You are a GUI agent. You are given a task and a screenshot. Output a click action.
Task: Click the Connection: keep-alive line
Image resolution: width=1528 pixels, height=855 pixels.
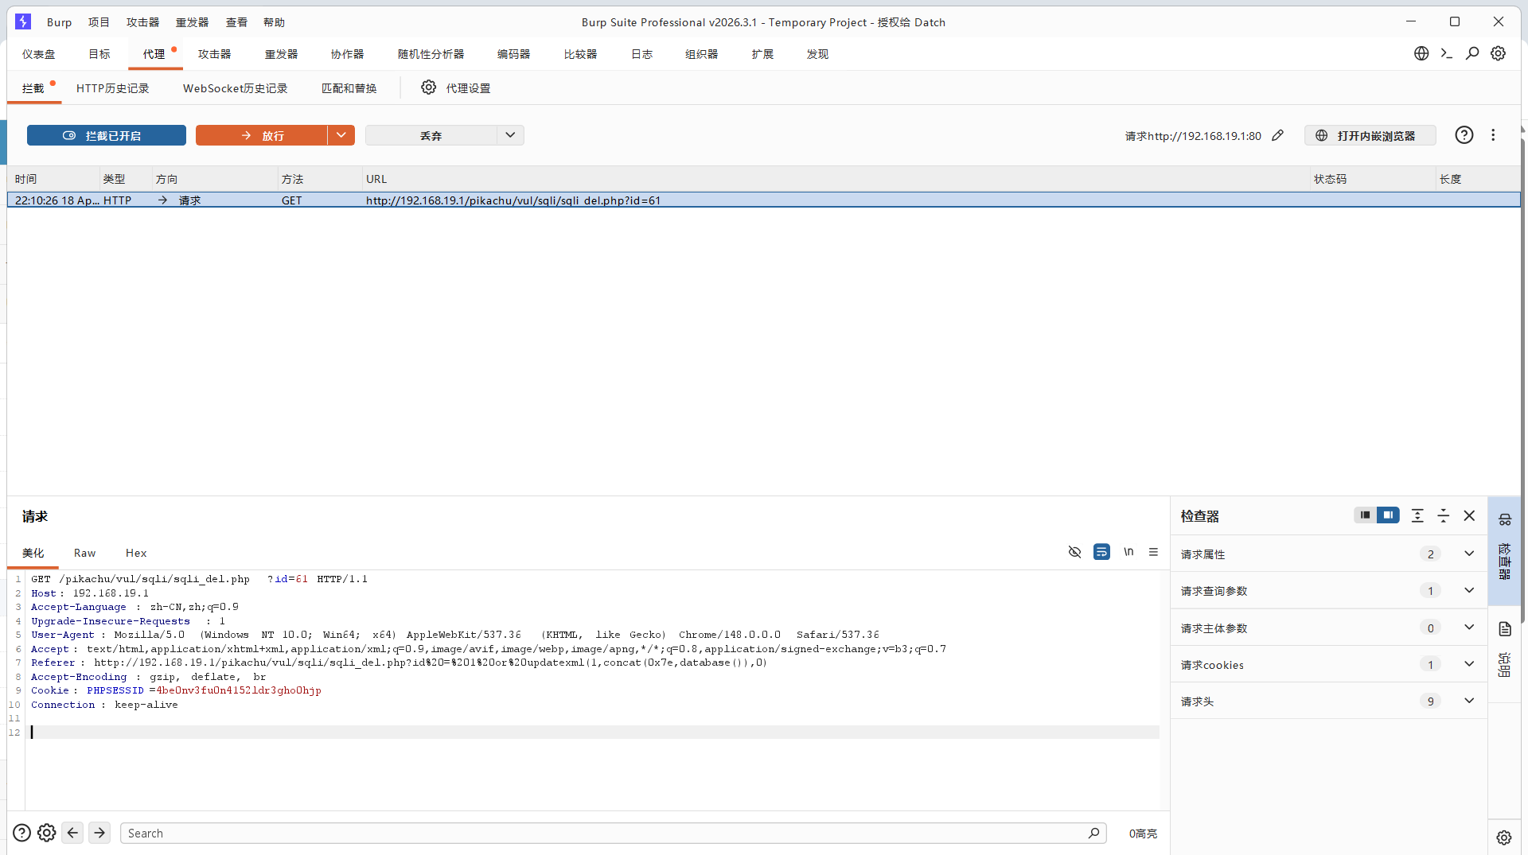tap(104, 705)
